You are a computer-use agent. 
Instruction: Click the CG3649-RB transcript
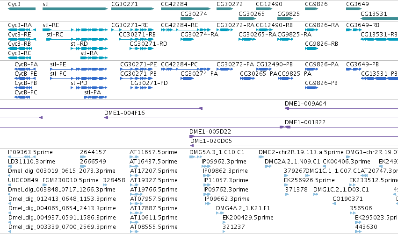pyautogui.click(x=354, y=30)
